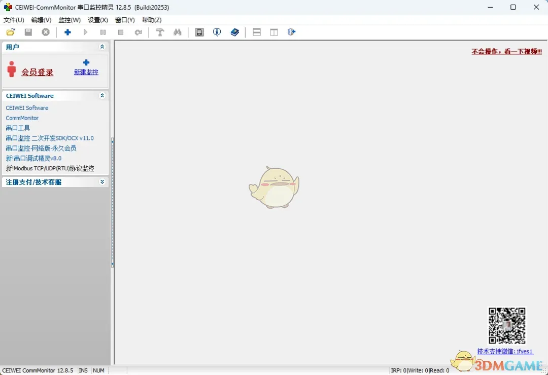Click the 会员登录 link
Image resolution: width=548 pixels, height=375 pixels.
point(37,72)
